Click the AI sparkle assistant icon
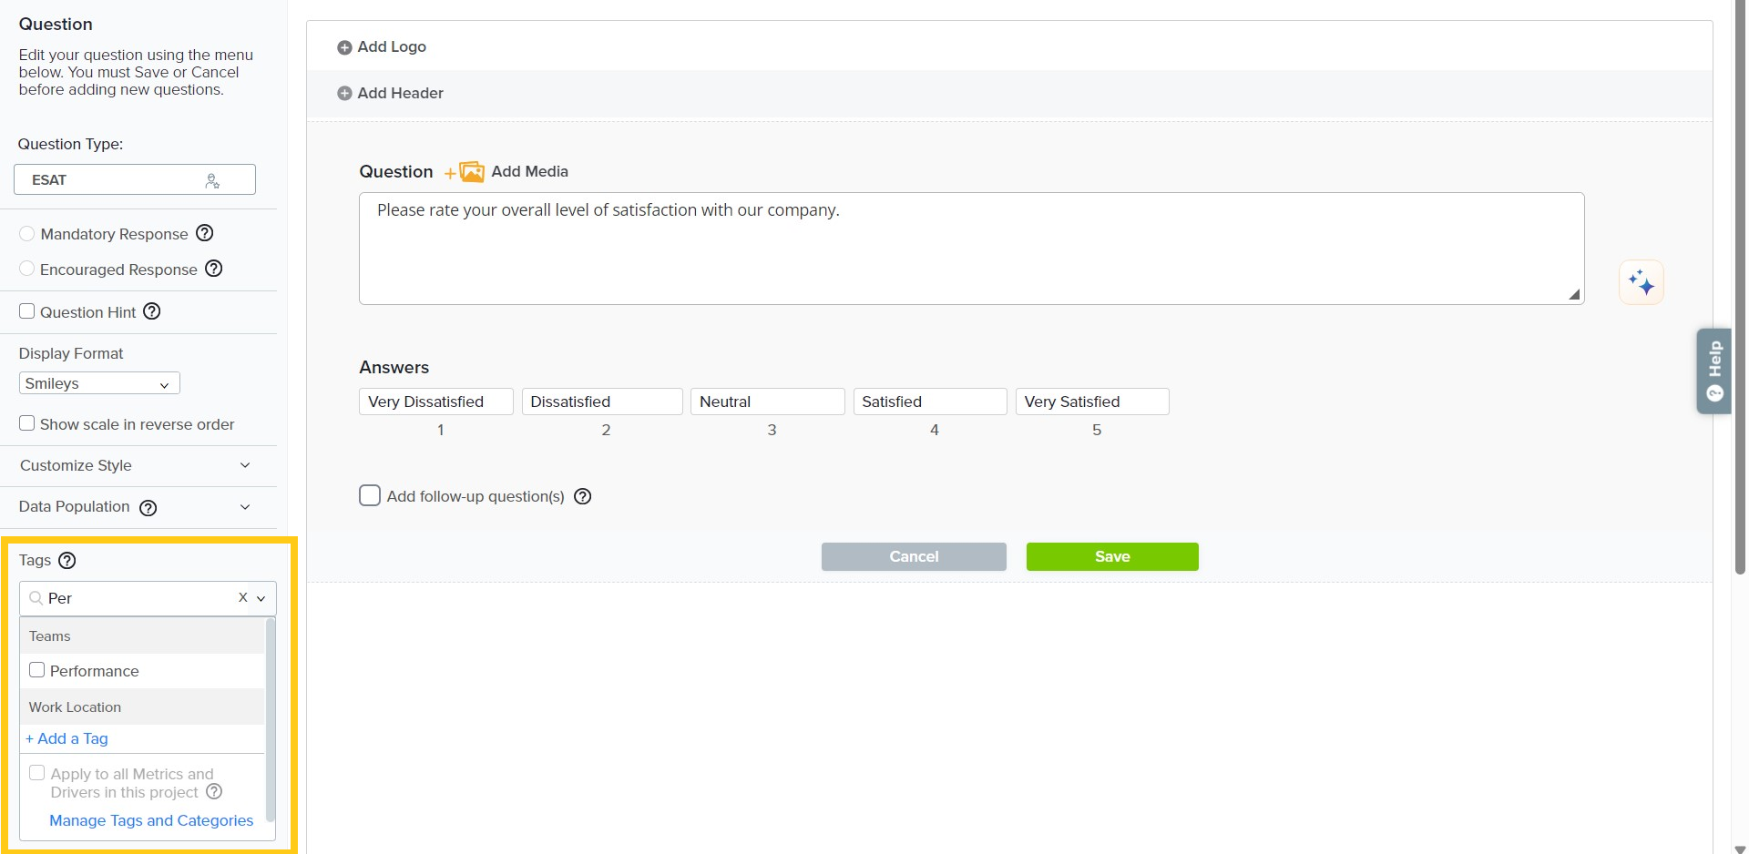1749x854 pixels. pos(1641,282)
